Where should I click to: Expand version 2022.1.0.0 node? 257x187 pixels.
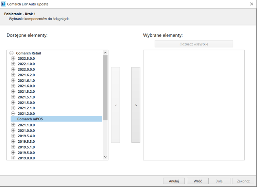tap(13, 64)
